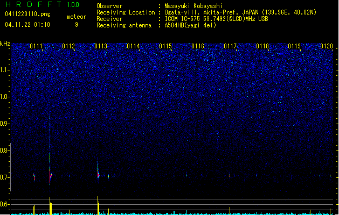
Task: Click the 0117 time marker
Action: pos(230,46)
